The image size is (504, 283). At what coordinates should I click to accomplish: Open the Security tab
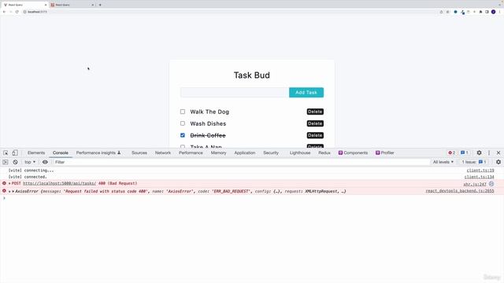point(271,153)
